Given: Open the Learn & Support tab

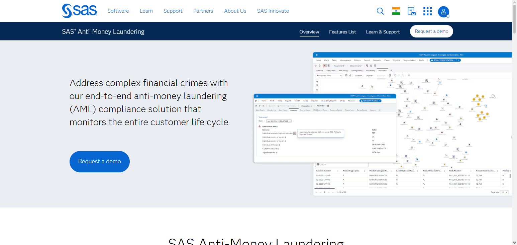Looking at the screenshot, I should 383,32.
